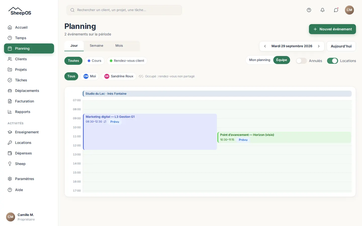The image size is (362, 226).
Task: Toggle the Locations switch off
Action: pyautogui.click(x=332, y=61)
